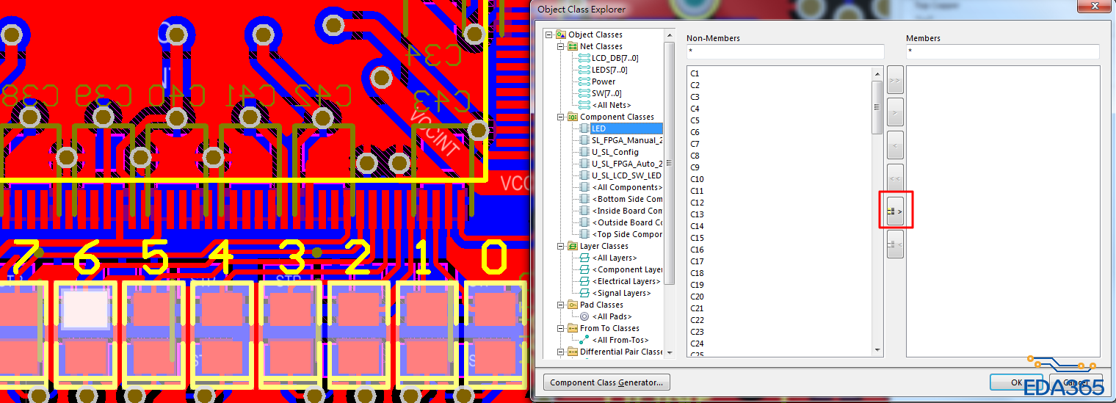Viewport: 1116px width, 403px height.
Task: Select C10 in Non-Members list
Action: [697, 179]
